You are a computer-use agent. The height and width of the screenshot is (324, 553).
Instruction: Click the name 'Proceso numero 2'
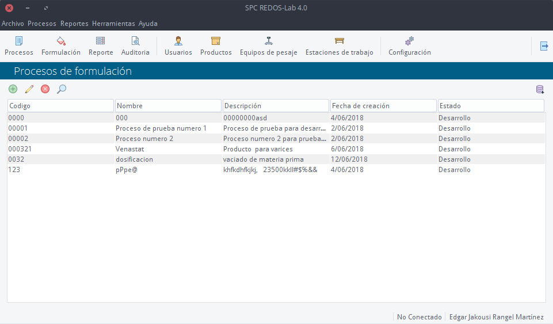tap(144, 139)
